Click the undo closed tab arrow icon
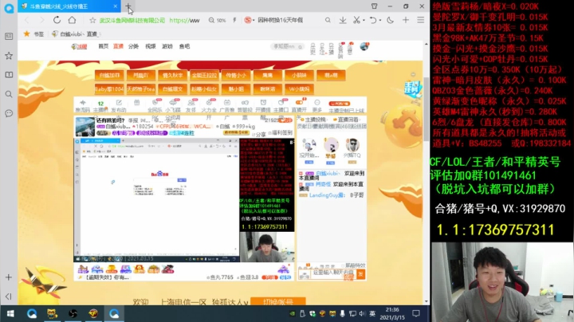The image size is (574, 322). tap(372, 20)
